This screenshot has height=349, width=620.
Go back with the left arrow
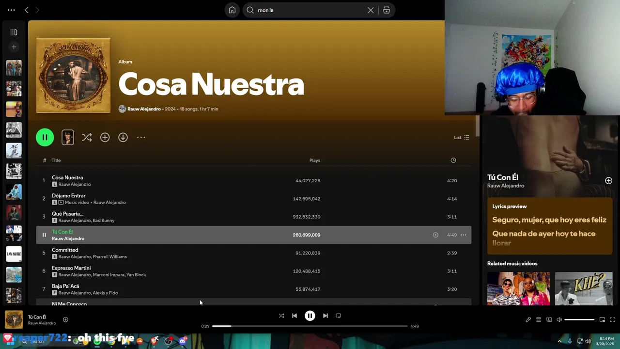pyautogui.click(x=27, y=10)
